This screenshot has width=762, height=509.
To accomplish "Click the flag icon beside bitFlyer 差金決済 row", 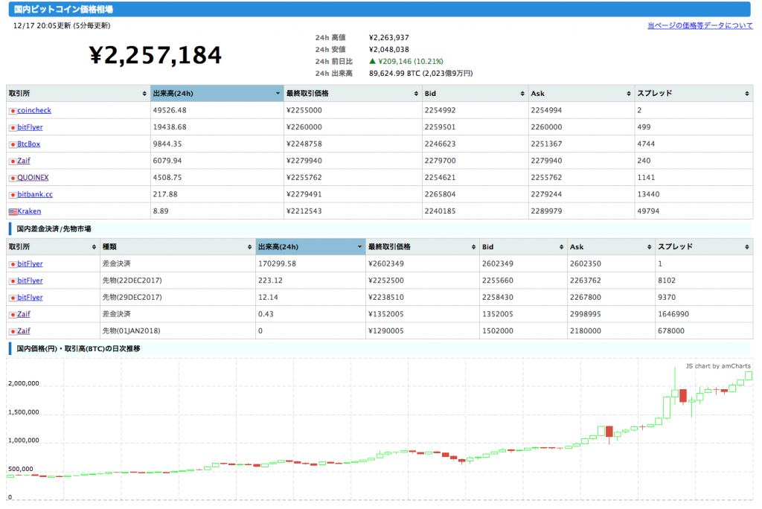I will point(13,264).
